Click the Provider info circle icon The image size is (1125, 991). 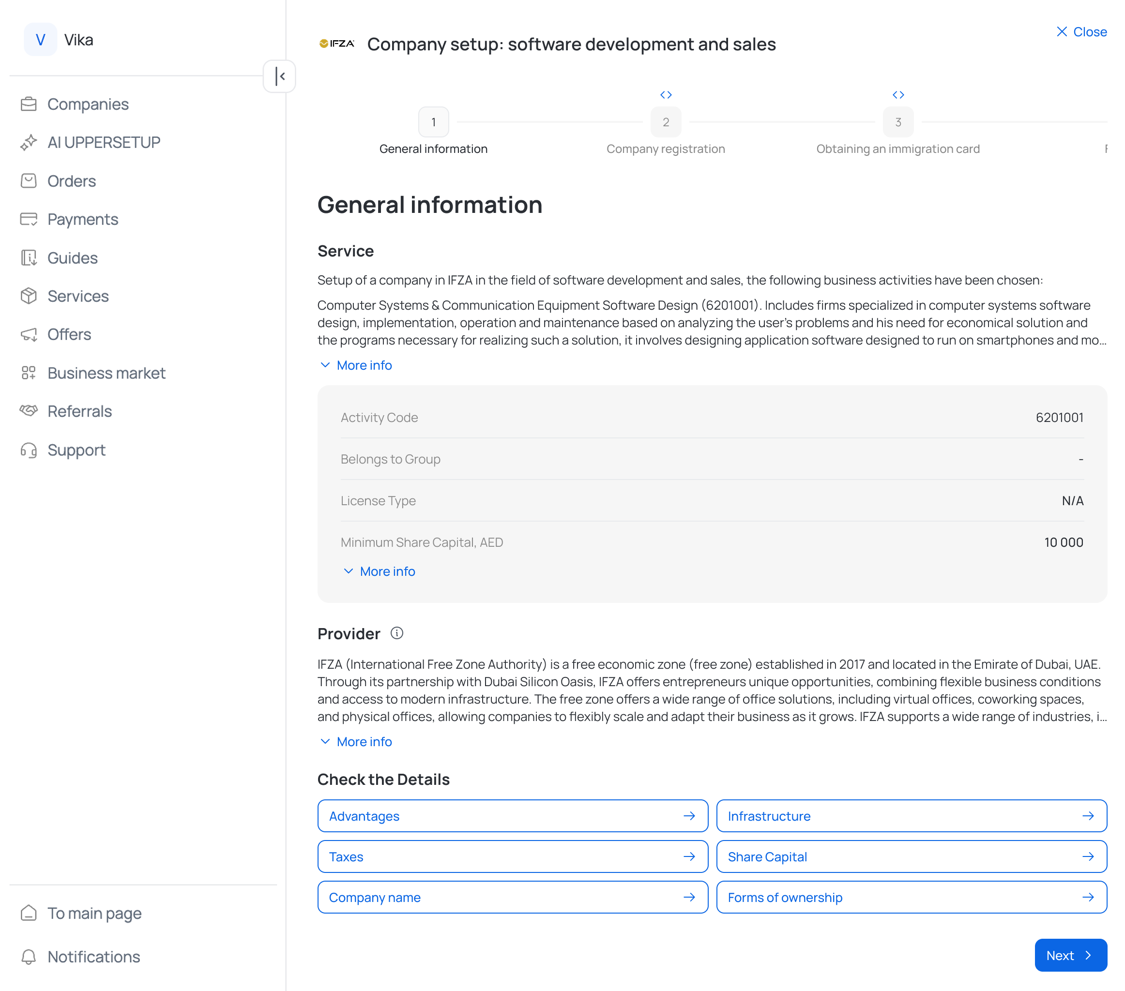point(396,633)
